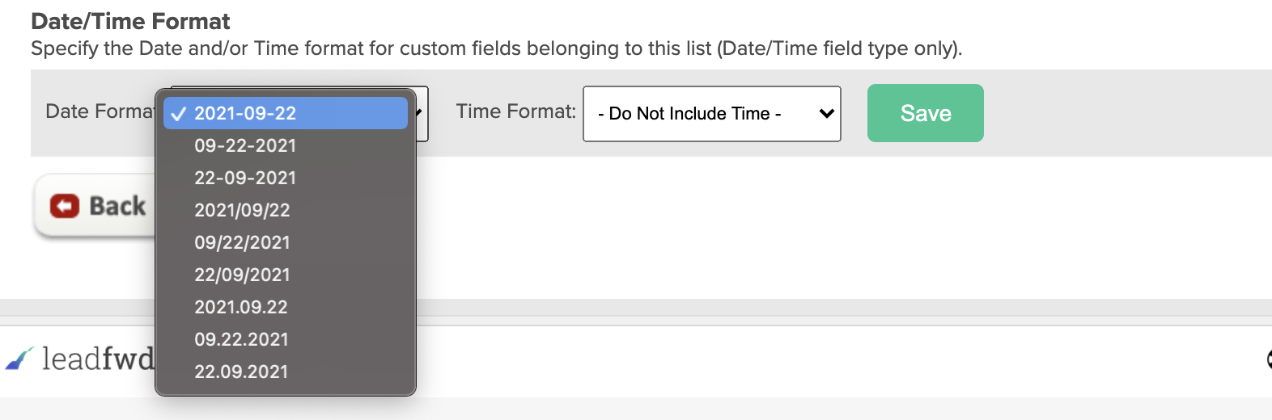
Task: Click the leadfwd brand text
Action: tap(98, 358)
